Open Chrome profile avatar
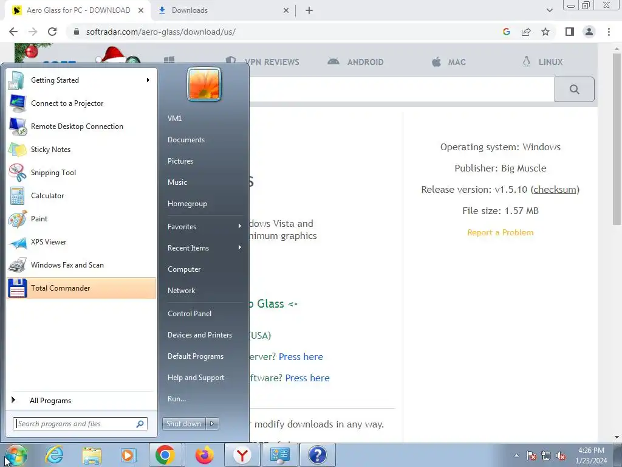The image size is (622, 467). (x=589, y=32)
